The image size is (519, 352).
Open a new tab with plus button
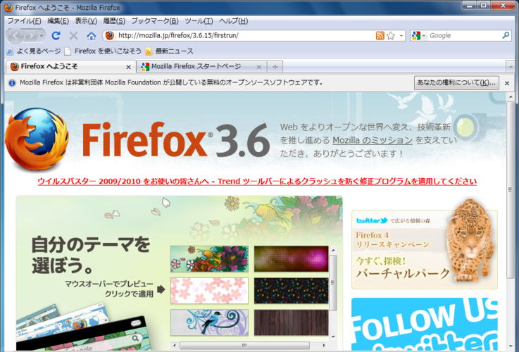(x=275, y=67)
